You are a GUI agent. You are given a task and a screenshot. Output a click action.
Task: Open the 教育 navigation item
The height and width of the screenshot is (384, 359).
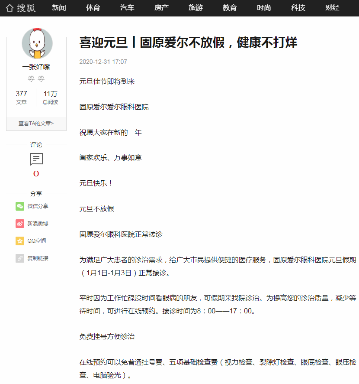(230, 8)
